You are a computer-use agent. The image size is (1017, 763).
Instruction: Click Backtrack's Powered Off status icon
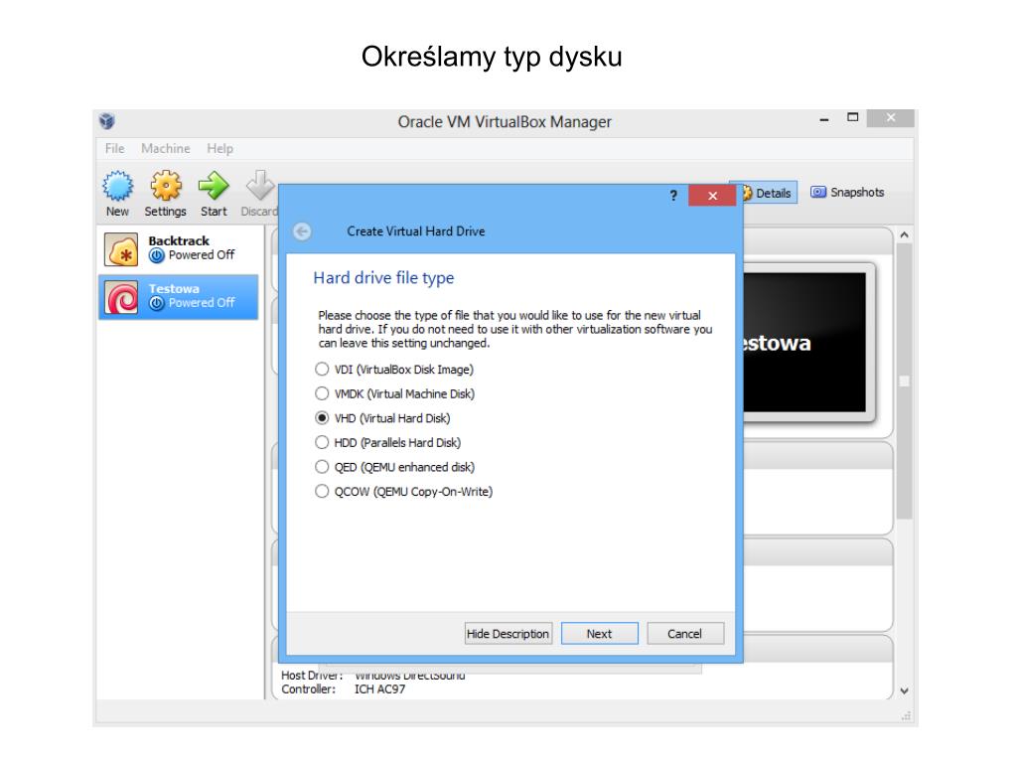(156, 255)
